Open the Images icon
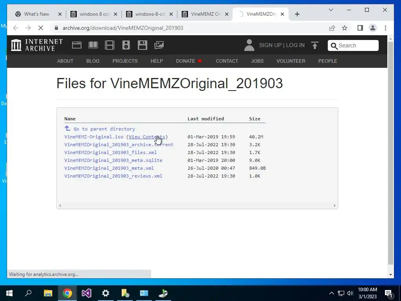Screen dimensions: 401x301 tap(159, 45)
